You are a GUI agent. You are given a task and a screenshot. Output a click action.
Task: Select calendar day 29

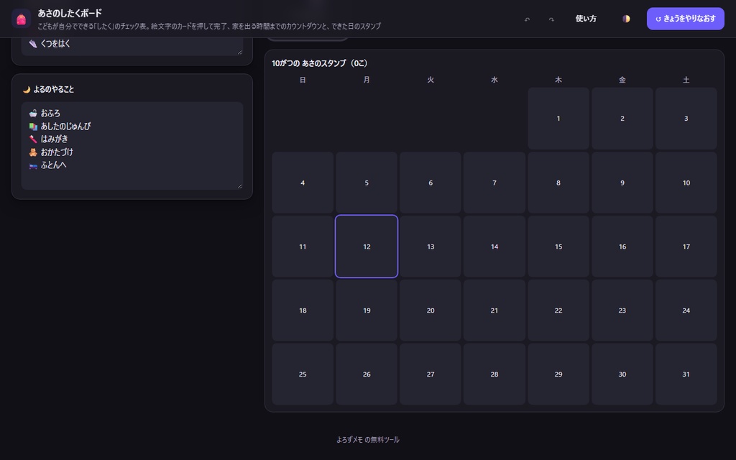(x=558, y=374)
